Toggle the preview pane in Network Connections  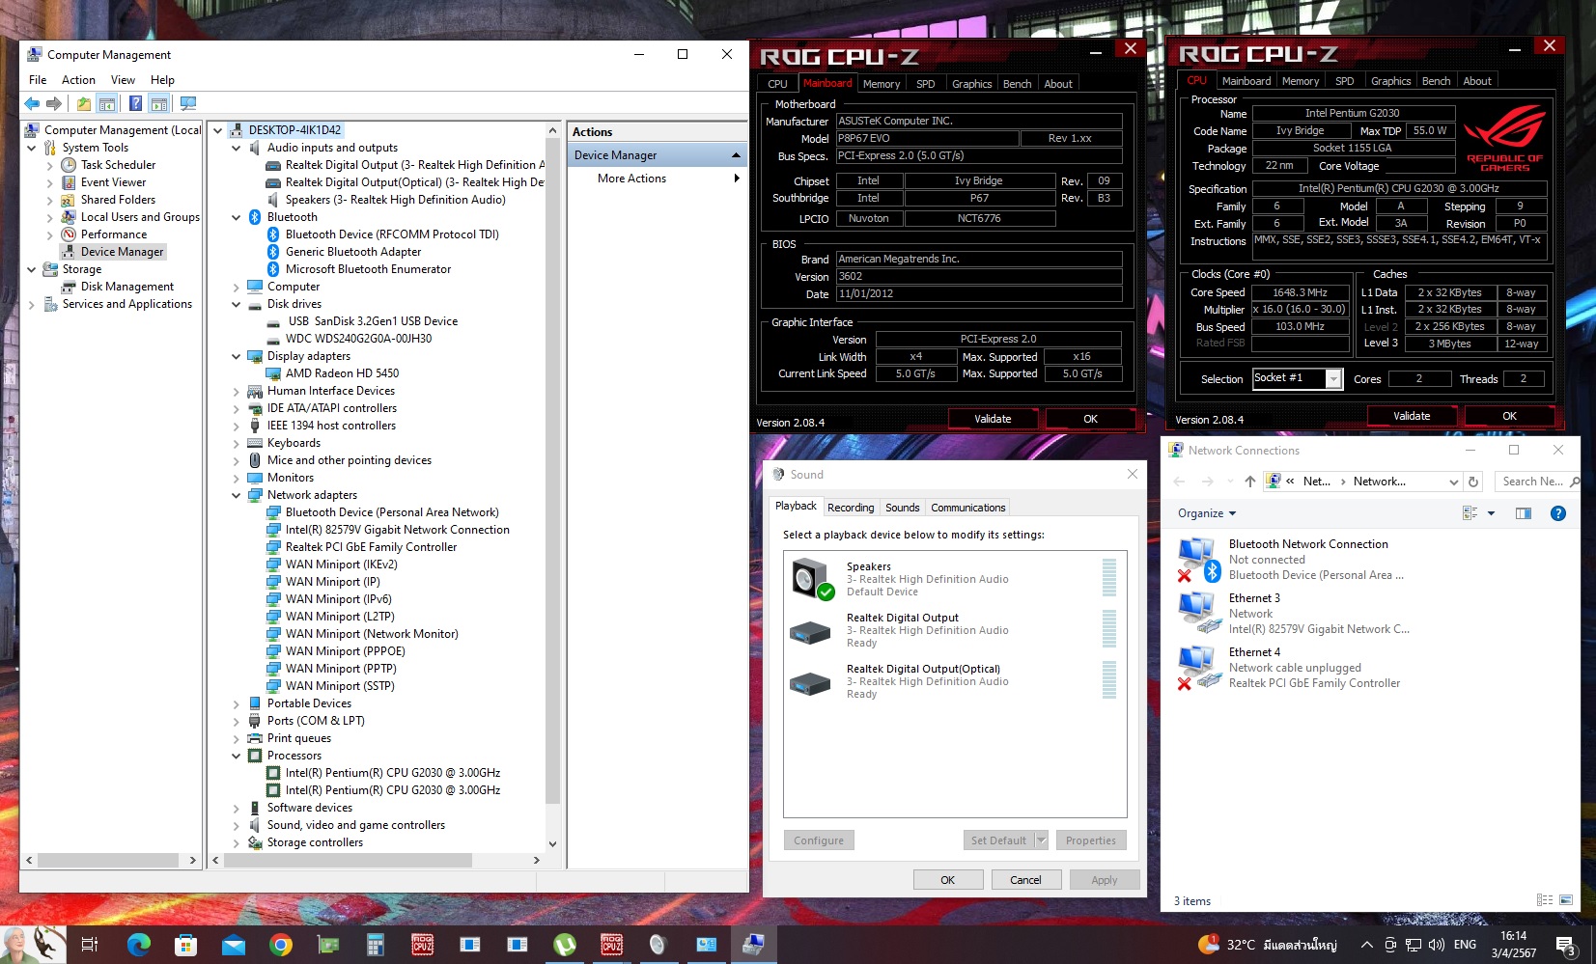pyautogui.click(x=1524, y=513)
